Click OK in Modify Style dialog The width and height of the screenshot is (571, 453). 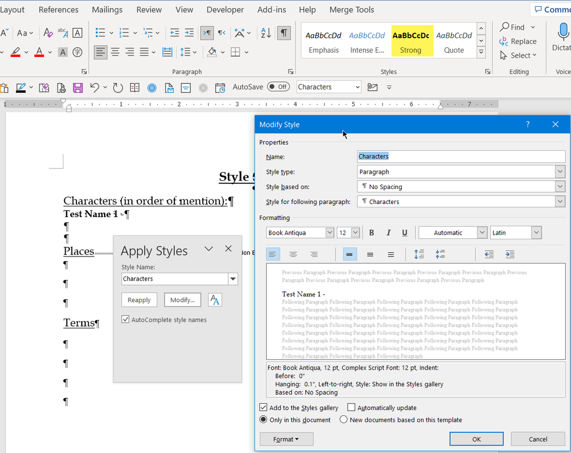[476, 439]
